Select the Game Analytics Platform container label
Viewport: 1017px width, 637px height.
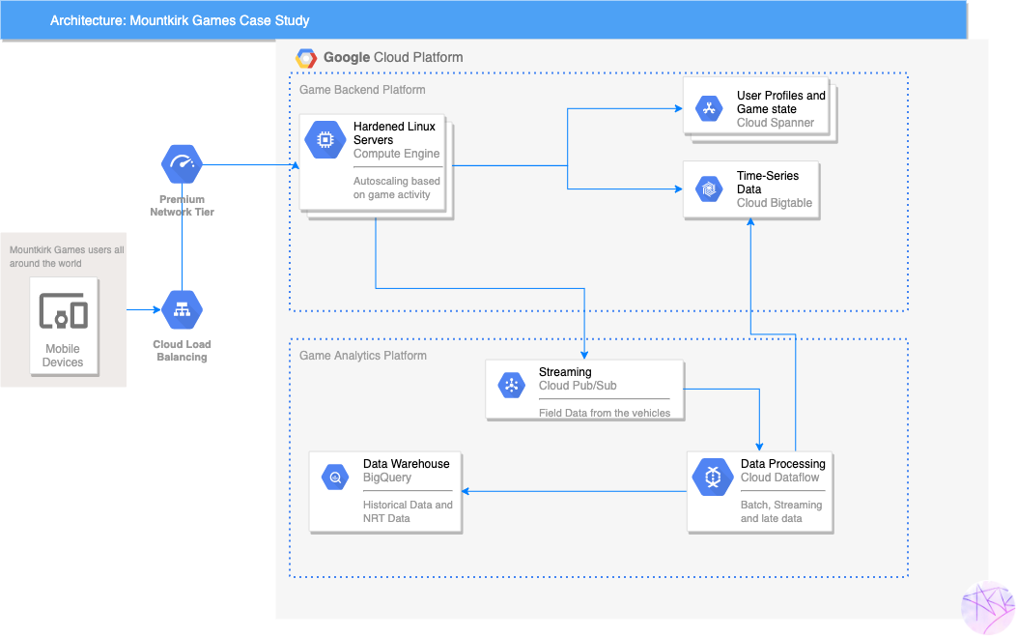[x=364, y=355]
